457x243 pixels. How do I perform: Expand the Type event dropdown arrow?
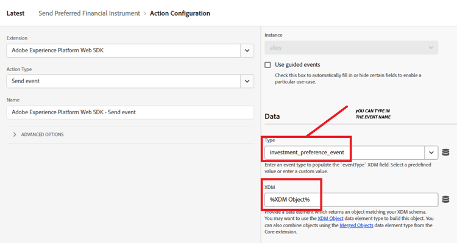(x=431, y=152)
